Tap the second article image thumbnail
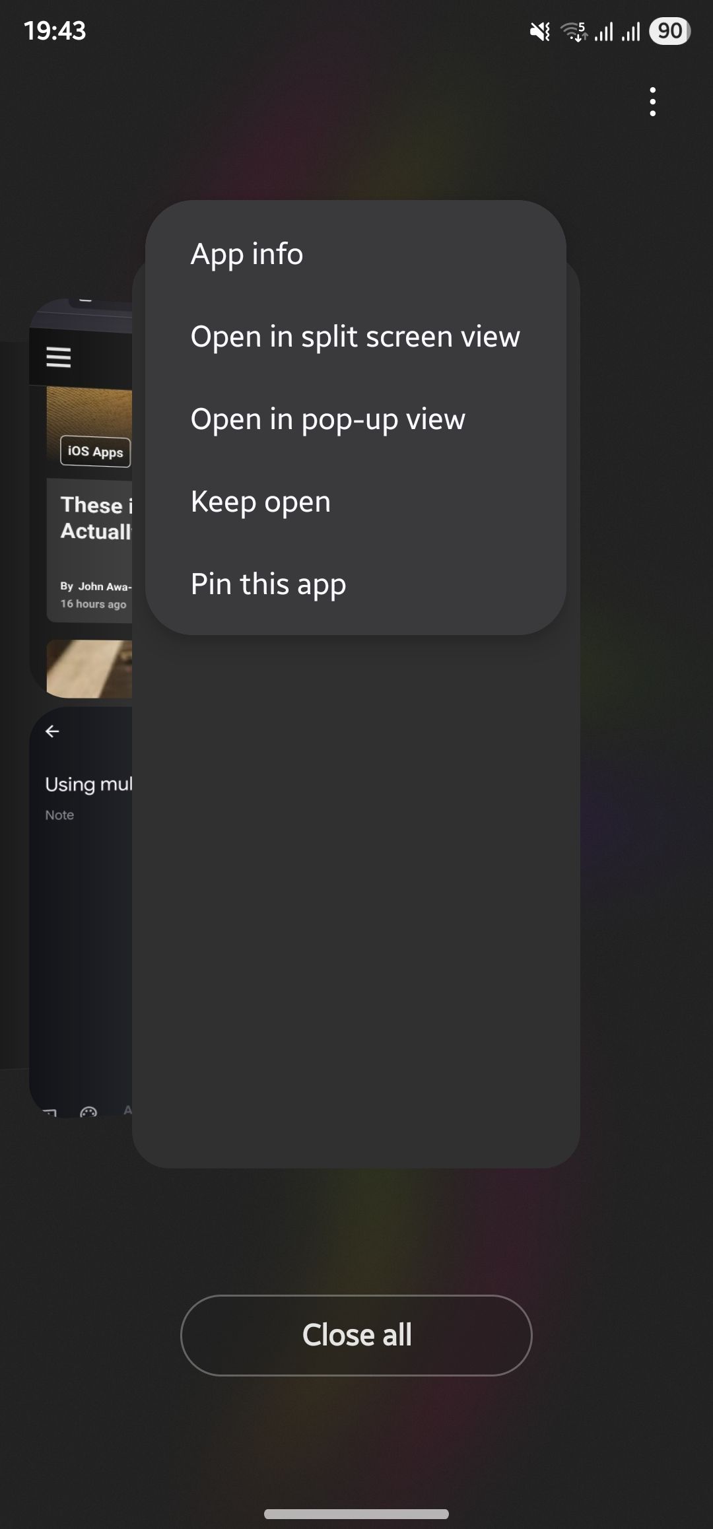 point(89,669)
